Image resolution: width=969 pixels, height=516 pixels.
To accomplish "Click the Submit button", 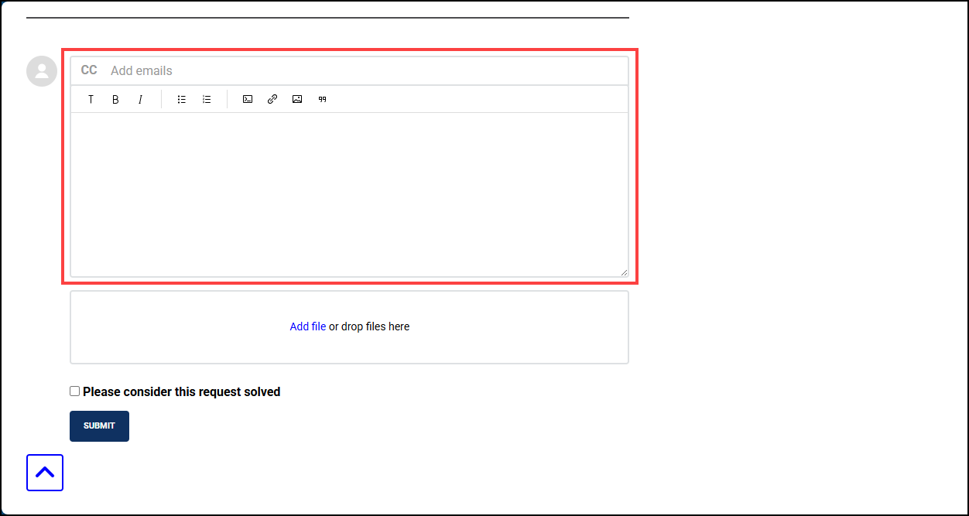I will (x=99, y=426).
